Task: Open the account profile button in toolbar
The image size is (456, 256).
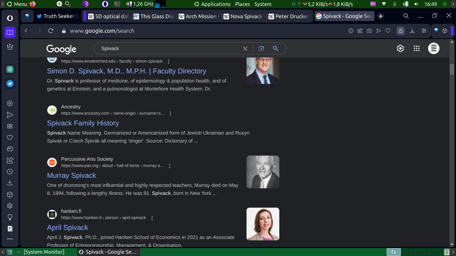Action: [x=401, y=31]
